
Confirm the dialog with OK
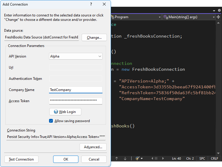66,159
